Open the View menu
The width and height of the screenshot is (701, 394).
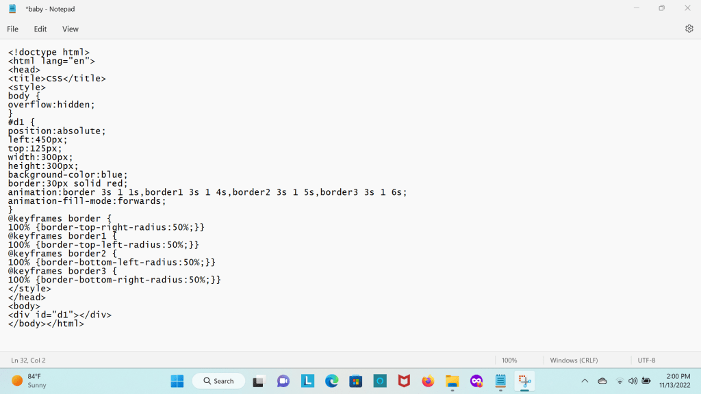71,29
